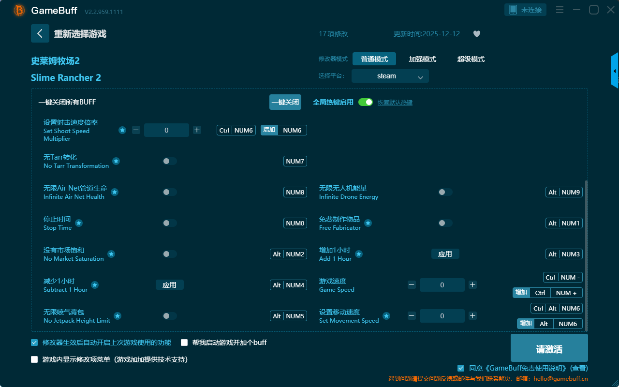Click the GameBuff logo icon
The height and width of the screenshot is (387, 619).
19,10
